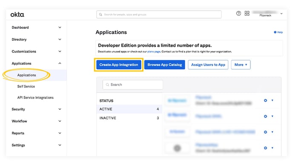Expand the Directory menu chevron

pos(60,39)
